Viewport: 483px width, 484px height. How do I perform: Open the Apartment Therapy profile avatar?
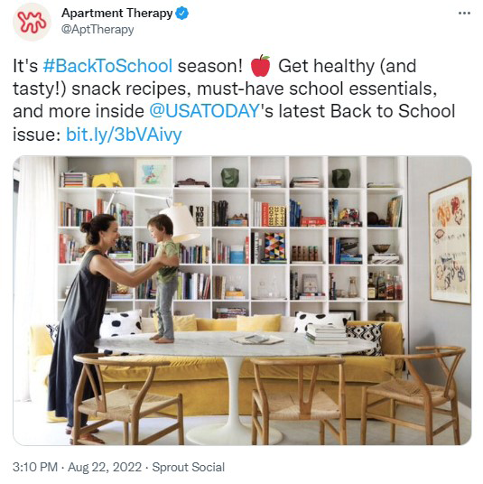click(x=32, y=23)
